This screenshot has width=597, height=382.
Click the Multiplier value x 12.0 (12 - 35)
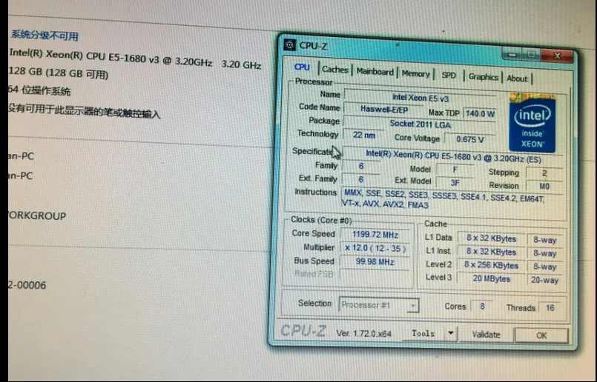click(375, 248)
